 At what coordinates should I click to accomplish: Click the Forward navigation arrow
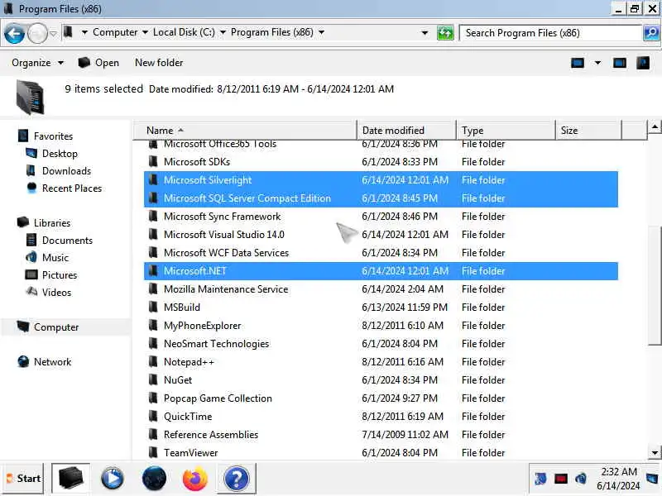coord(37,33)
